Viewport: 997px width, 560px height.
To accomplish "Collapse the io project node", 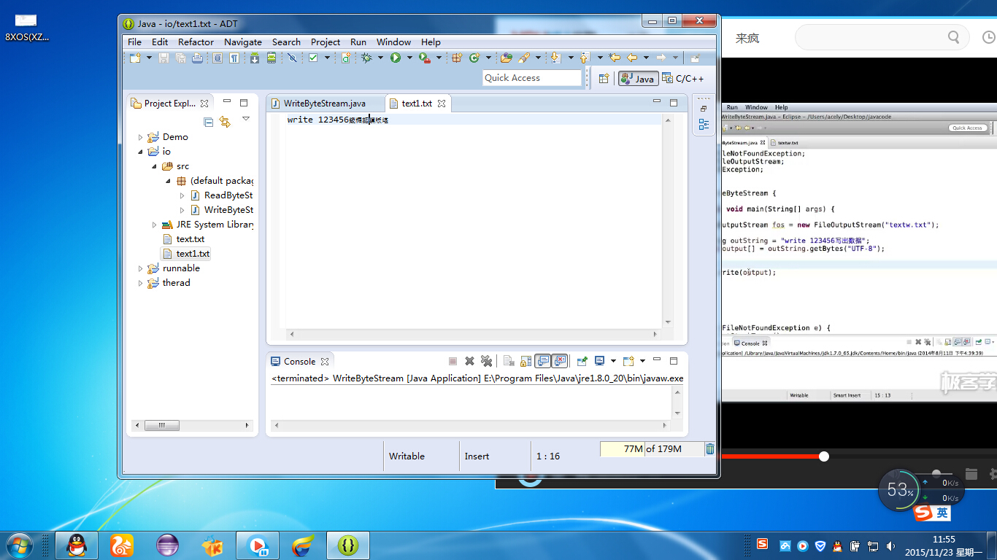I will click(141, 152).
